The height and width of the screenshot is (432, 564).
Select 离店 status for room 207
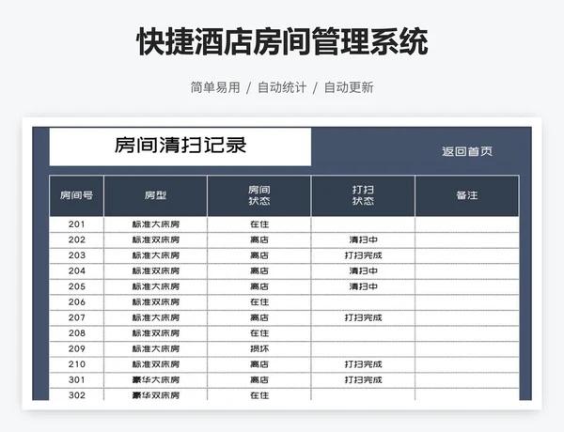tap(259, 317)
